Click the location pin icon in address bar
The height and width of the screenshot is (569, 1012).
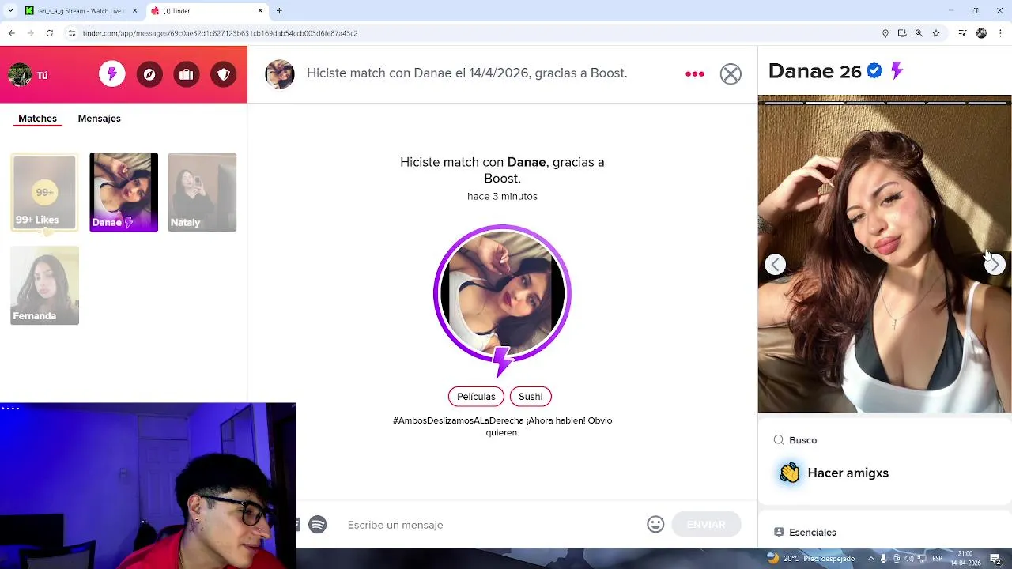click(885, 33)
